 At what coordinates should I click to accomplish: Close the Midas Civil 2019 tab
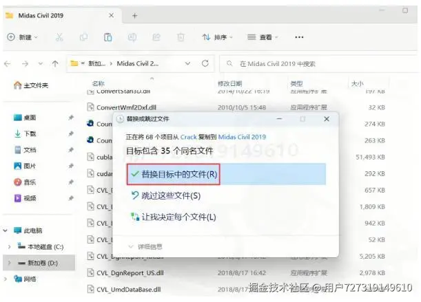coord(111,16)
